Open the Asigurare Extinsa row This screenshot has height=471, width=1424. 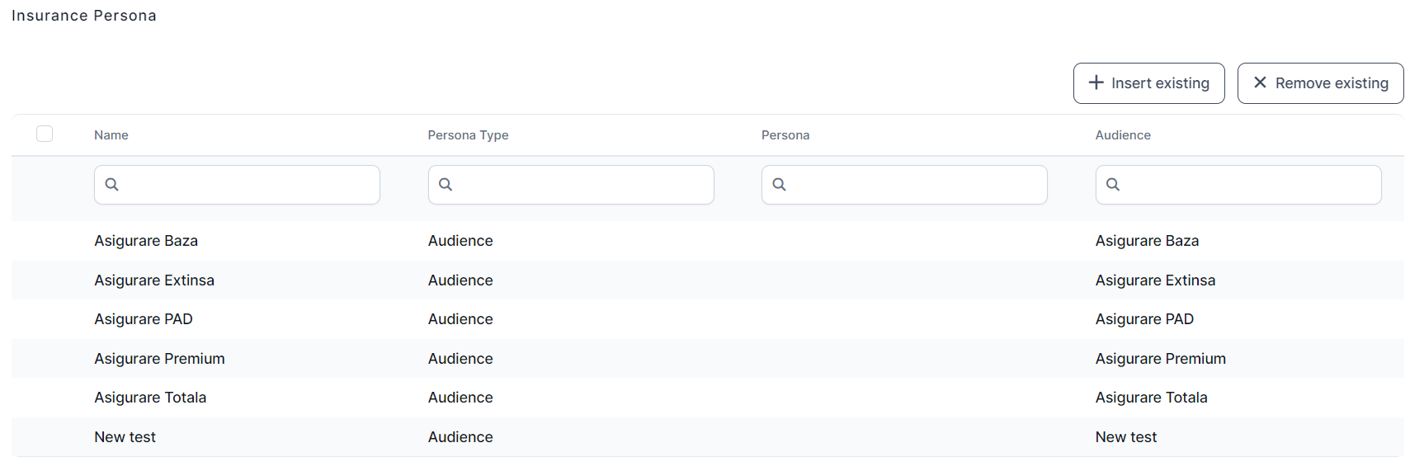[154, 280]
